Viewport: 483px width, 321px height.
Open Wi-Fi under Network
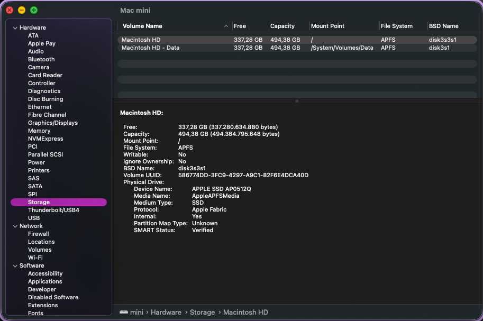(35, 258)
